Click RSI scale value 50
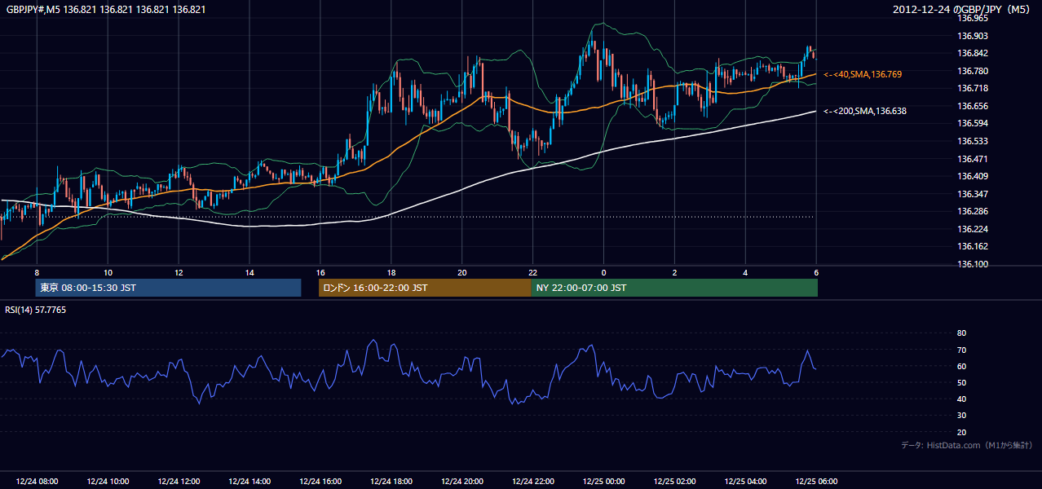 [x=961, y=382]
